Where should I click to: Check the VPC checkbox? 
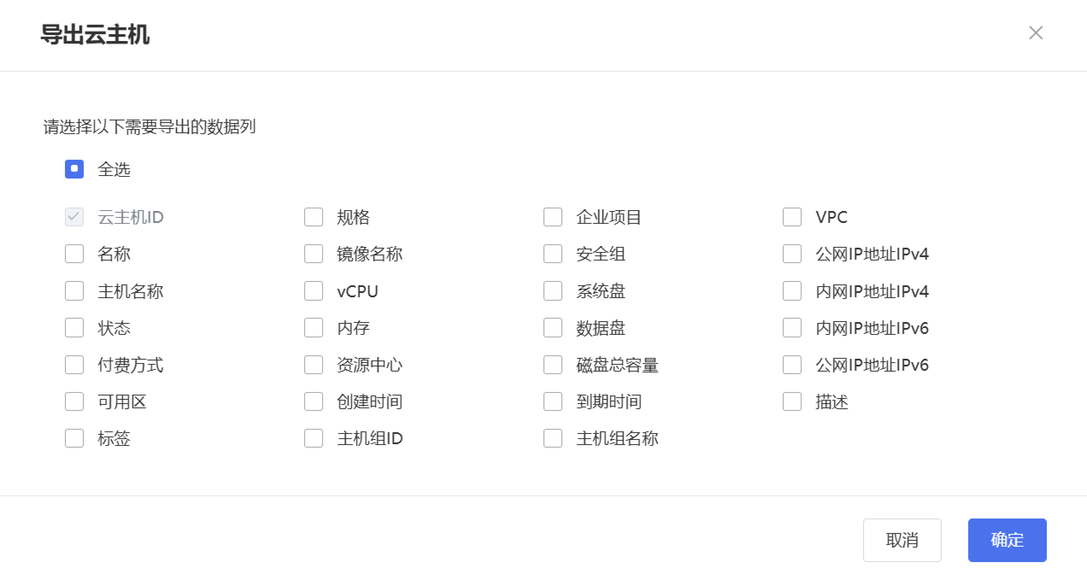792,217
